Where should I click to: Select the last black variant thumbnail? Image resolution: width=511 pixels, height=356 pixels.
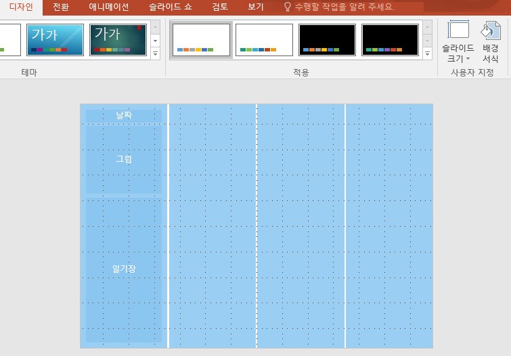coord(390,40)
